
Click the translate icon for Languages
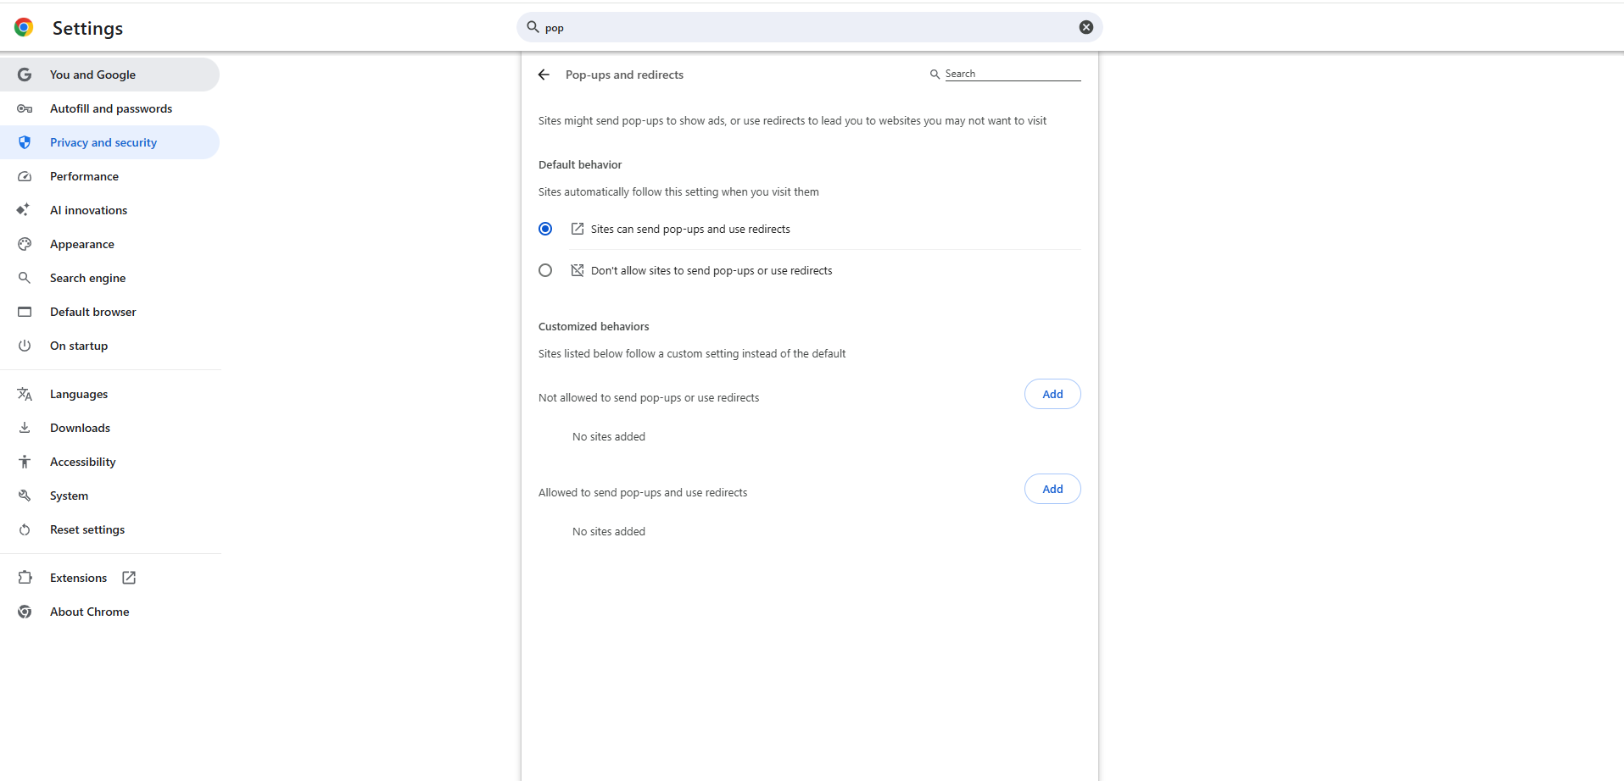click(x=25, y=394)
